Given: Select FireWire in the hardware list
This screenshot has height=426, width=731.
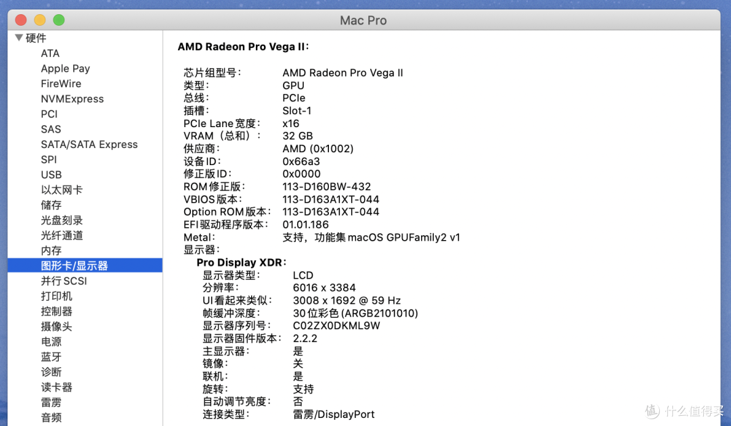Looking at the screenshot, I should click(x=61, y=84).
